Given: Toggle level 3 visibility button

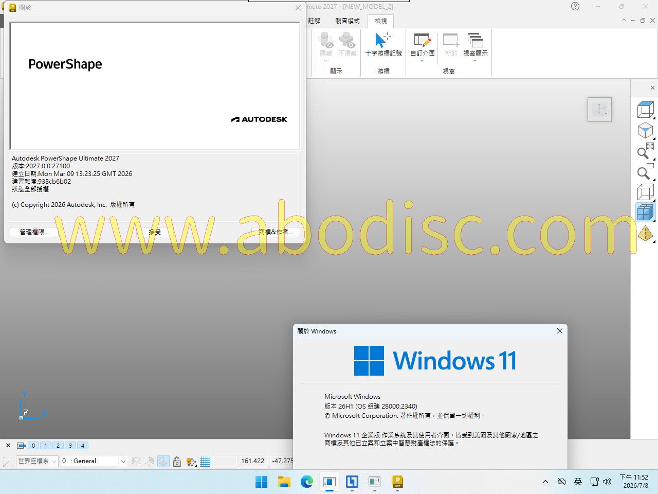Looking at the screenshot, I should (70, 446).
